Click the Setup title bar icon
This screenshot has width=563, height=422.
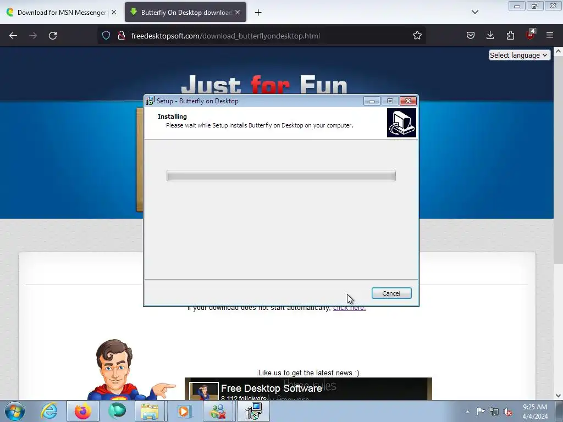click(x=150, y=101)
